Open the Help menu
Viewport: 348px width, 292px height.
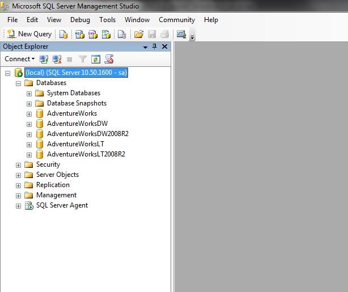coord(211,20)
